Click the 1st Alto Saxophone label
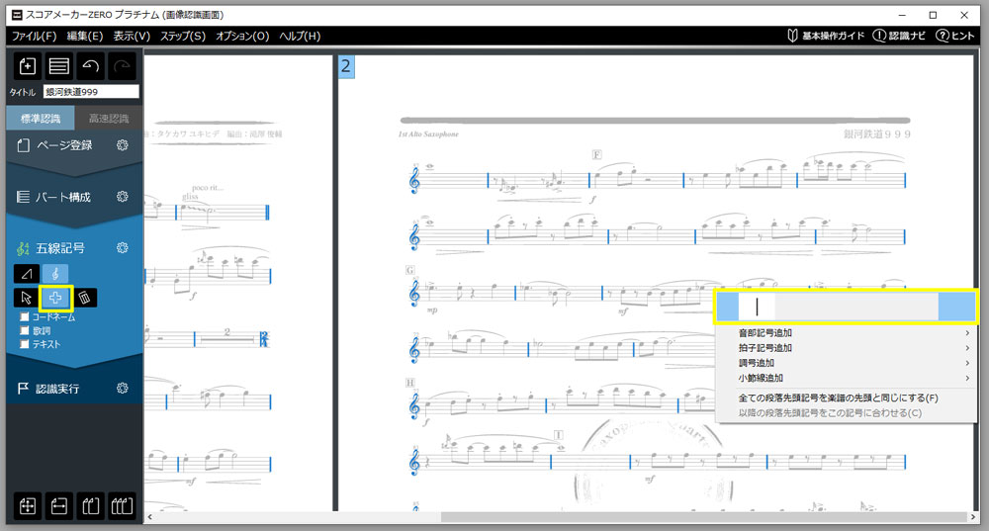989x531 pixels. click(428, 134)
